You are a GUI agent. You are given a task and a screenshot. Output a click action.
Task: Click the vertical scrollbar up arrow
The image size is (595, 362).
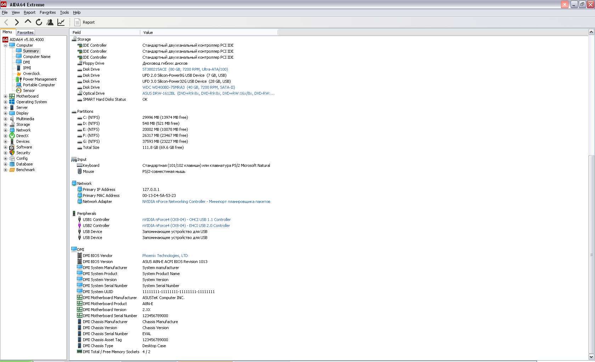coord(591,32)
